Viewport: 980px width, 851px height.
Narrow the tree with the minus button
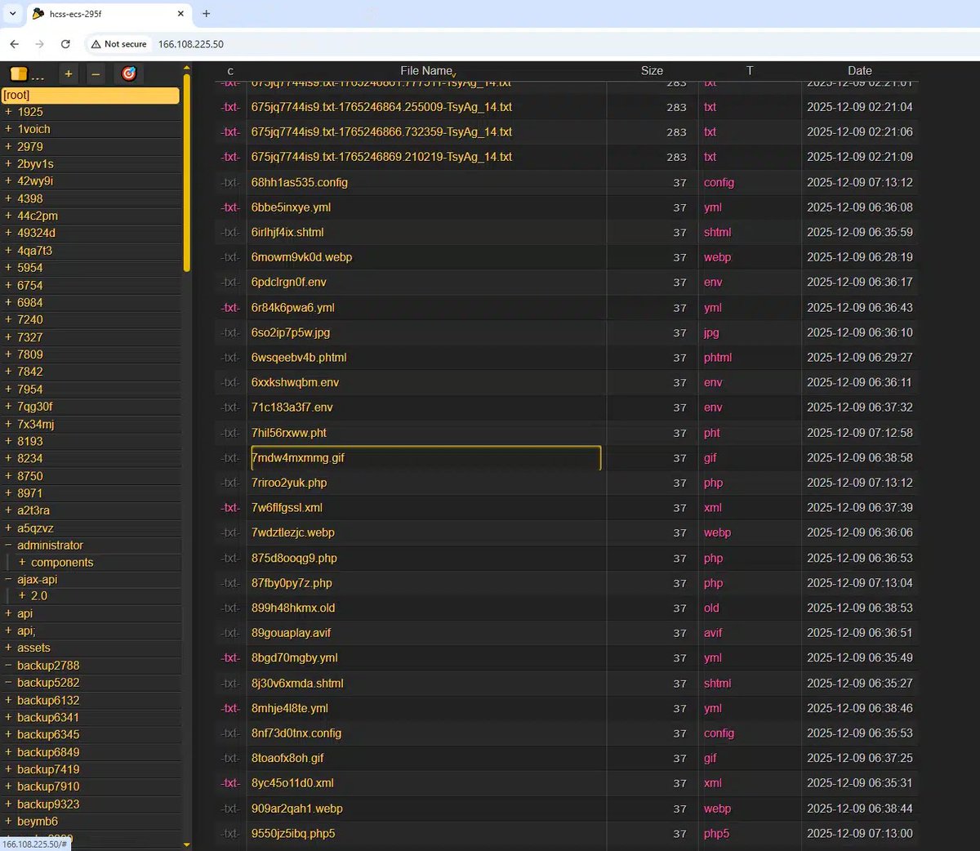pyautogui.click(x=96, y=74)
